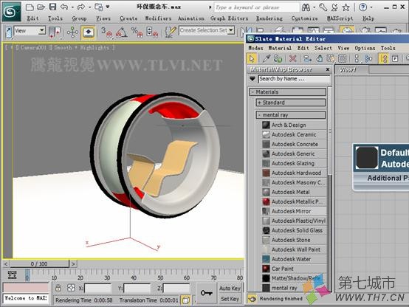This screenshot has height=307, width=409.
Task: Click Move Children icon in Slate toolbar
Action: pos(308,59)
